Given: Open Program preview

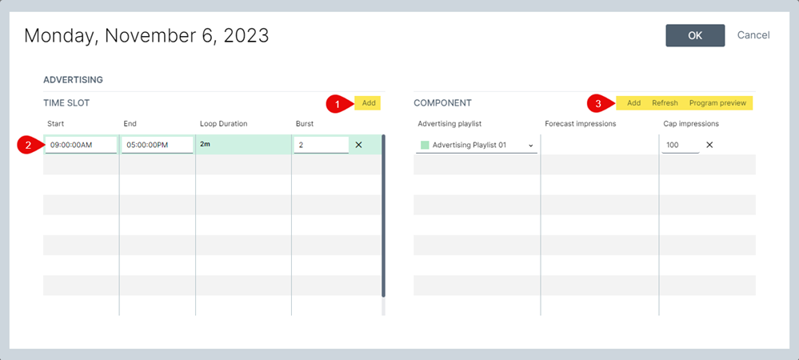Looking at the screenshot, I should [x=717, y=103].
